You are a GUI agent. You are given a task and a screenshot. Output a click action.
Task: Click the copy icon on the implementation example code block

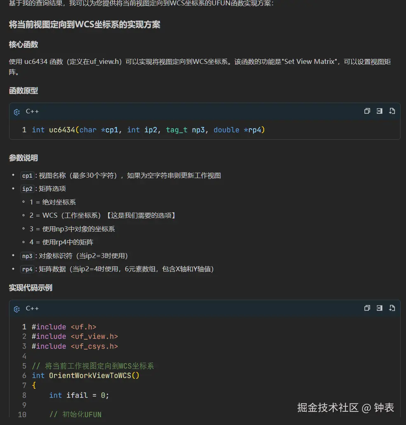(367, 308)
